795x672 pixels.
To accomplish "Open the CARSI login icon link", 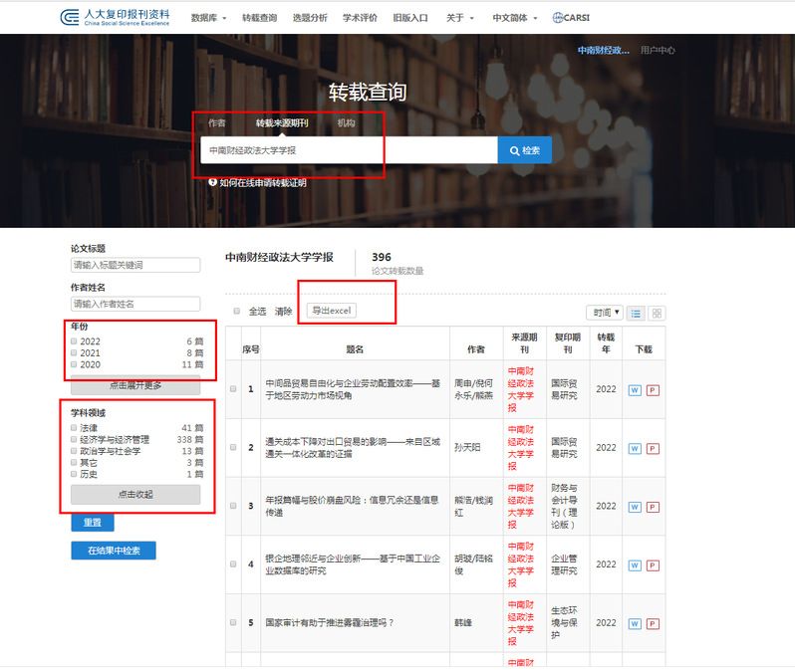I will coord(575,18).
